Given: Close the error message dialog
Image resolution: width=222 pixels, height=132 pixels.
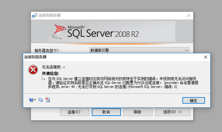Looking at the screenshot, I should [x=205, y=57].
